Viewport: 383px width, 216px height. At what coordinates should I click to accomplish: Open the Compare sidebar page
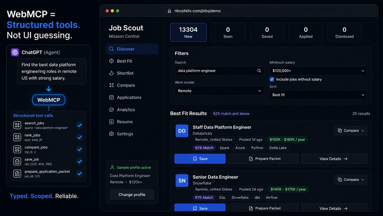pyautogui.click(x=132, y=85)
